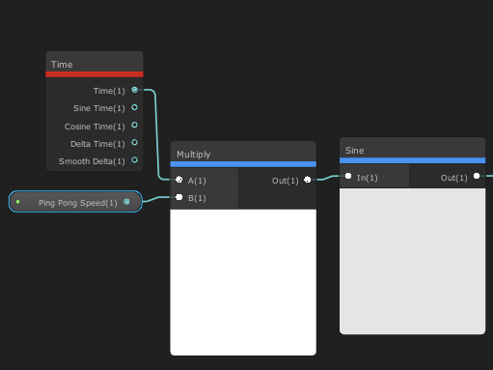This screenshot has width=493, height=370.
Task: Click the Sine node gray preview
Action: (412, 261)
